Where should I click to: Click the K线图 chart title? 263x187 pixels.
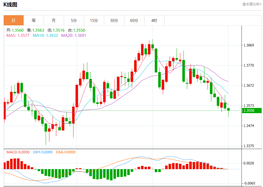[10, 5]
